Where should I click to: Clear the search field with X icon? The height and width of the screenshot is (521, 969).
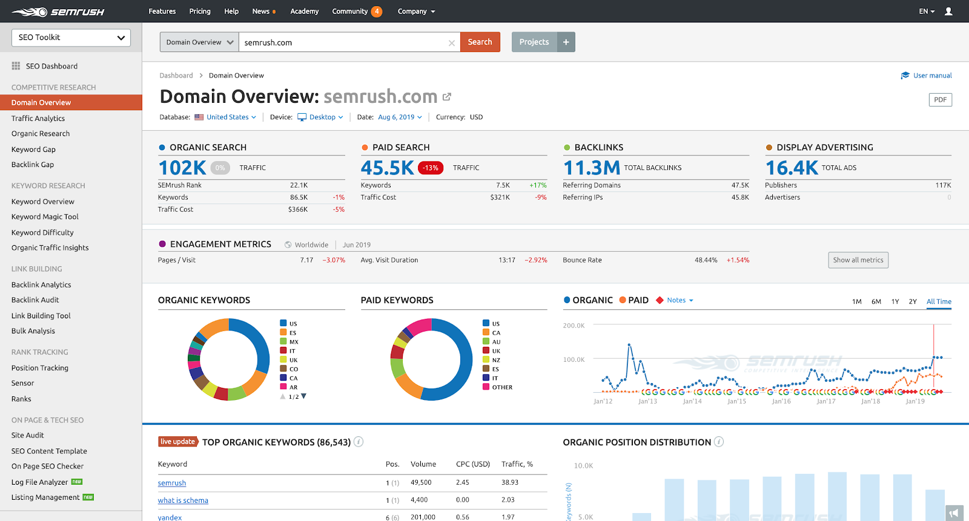[451, 43]
